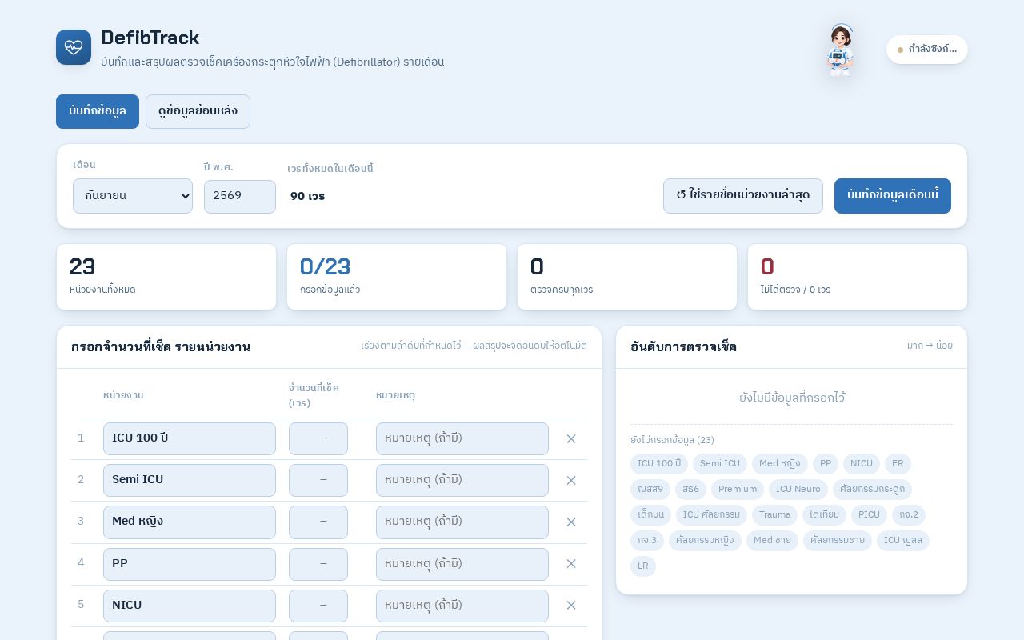Click the ICU Neuro chip in unfilled list
The image size is (1024, 640).
[x=798, y=490]
